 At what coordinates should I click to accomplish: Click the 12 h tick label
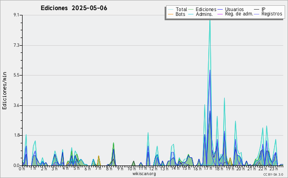tap(154, 168)
